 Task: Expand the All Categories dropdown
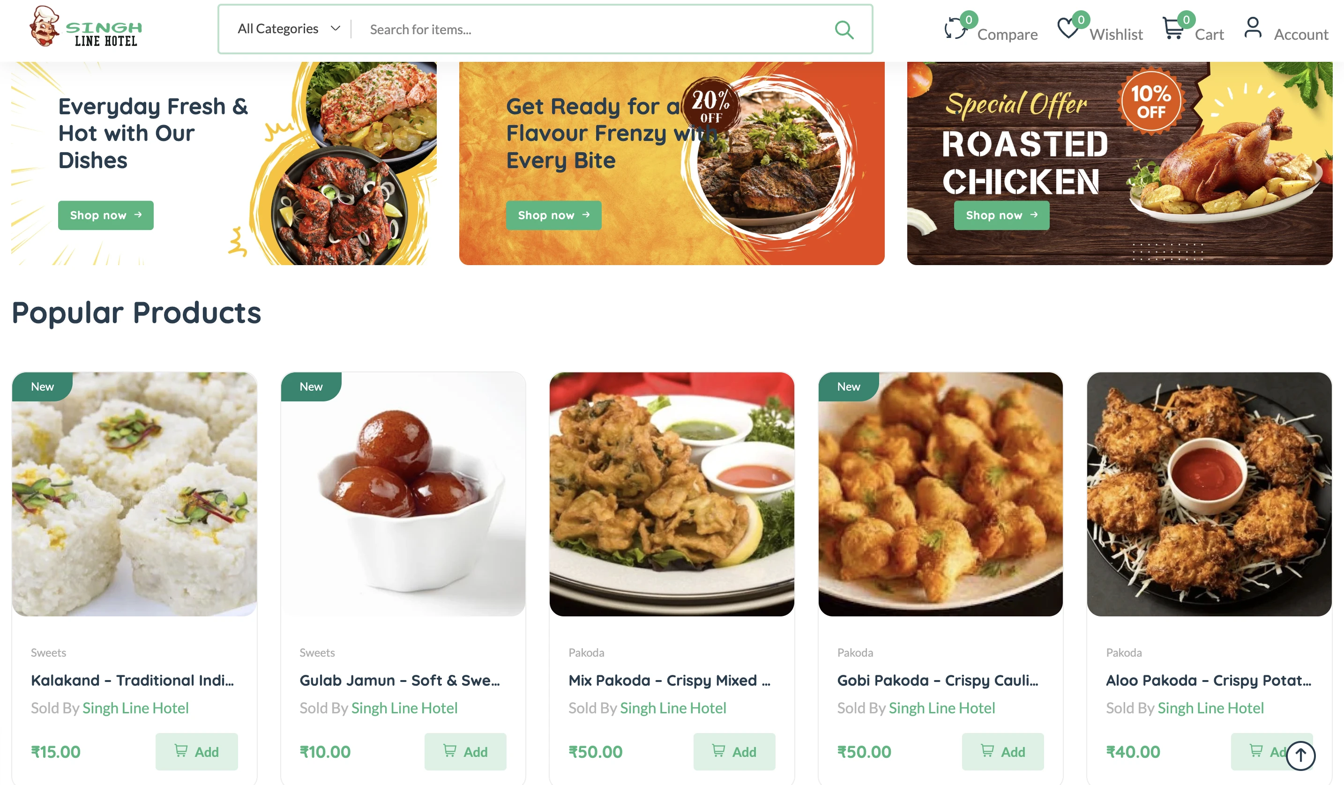(289, 29)
